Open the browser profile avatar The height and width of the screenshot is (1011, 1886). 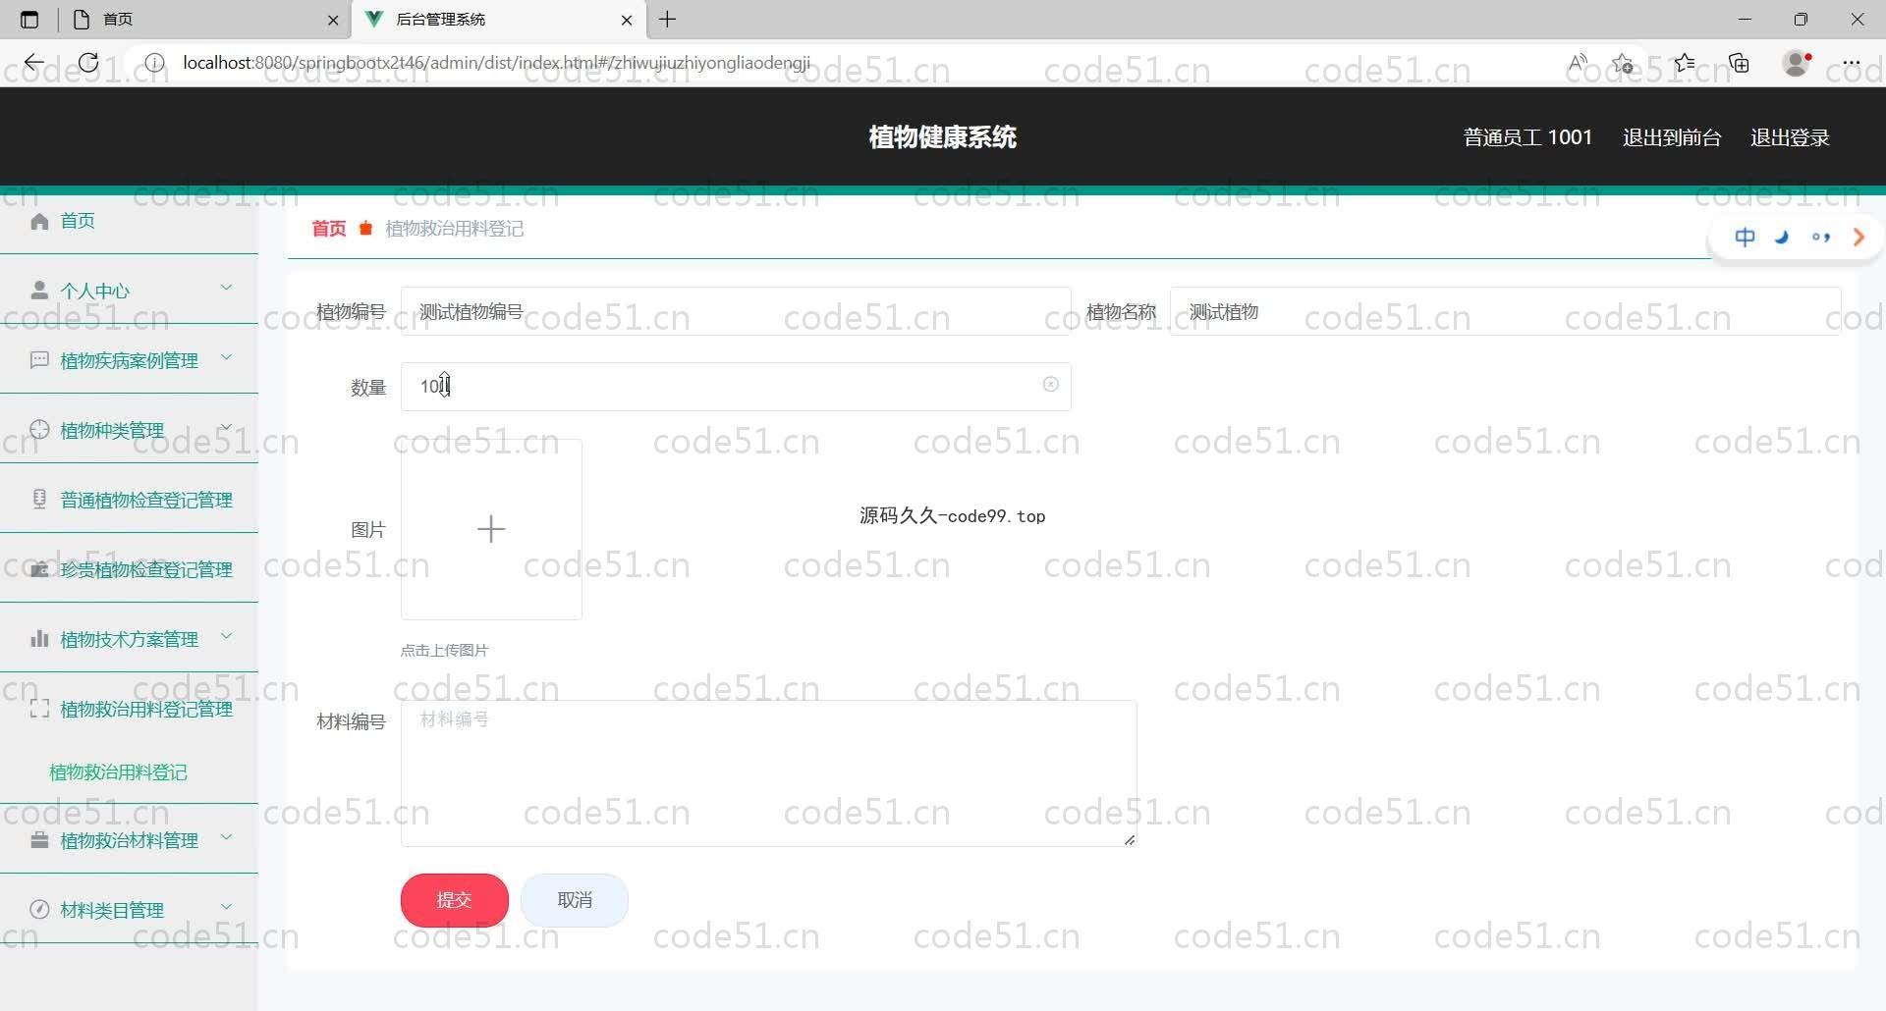coord(1797,63)
